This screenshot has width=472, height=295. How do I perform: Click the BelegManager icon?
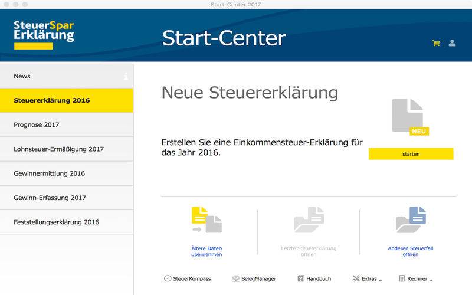point(236,278)
